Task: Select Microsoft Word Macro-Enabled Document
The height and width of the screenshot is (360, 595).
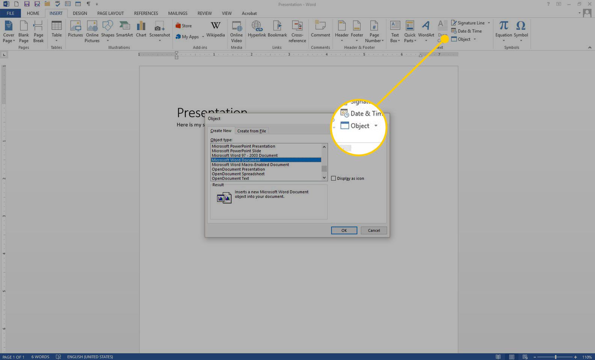Action: (266, 165)
